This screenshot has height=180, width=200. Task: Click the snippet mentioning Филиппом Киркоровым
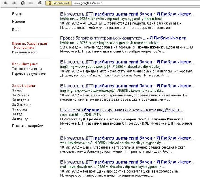127,73
